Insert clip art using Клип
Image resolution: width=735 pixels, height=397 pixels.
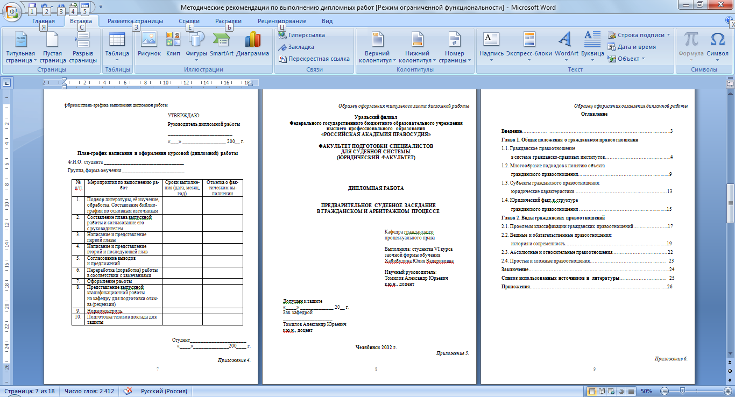pos(173,44)
